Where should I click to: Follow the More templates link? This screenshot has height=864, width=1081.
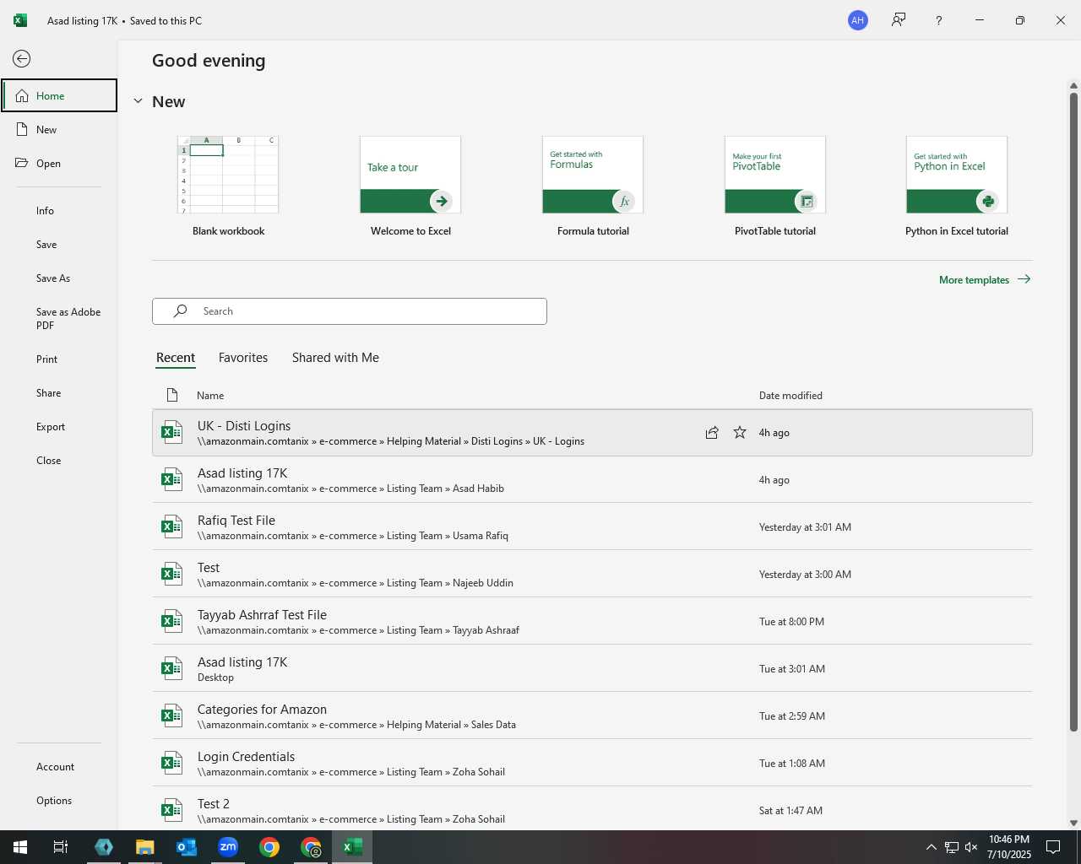coord(985,279)
